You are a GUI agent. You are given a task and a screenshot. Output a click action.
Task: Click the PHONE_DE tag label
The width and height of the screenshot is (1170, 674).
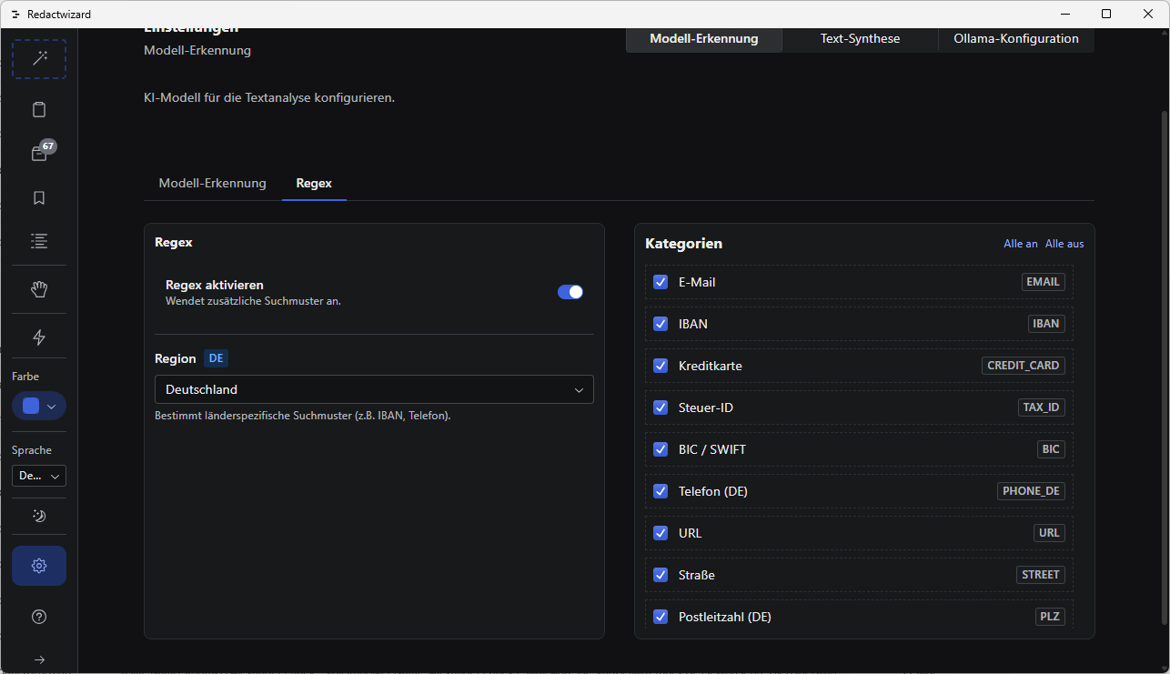[1031, 491]
